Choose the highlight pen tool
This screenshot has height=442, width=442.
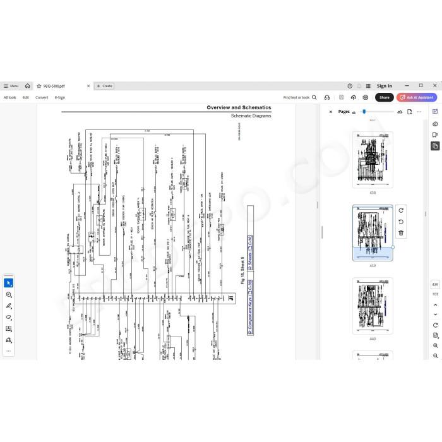tap(8, 306)
